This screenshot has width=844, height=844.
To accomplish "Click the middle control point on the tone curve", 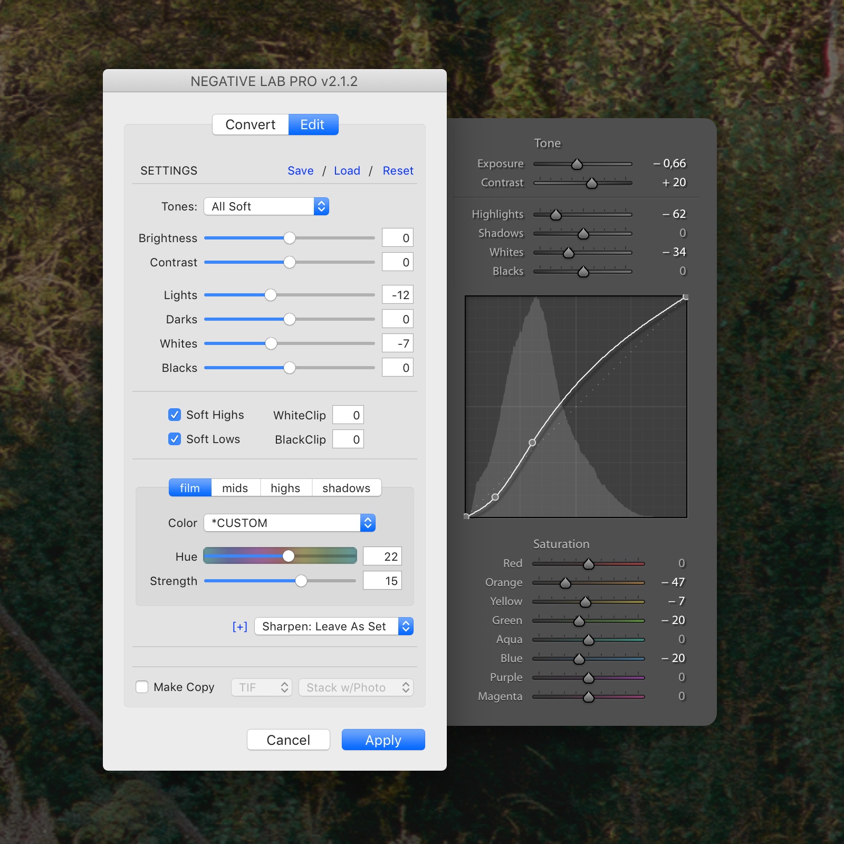I will (532, 443).
